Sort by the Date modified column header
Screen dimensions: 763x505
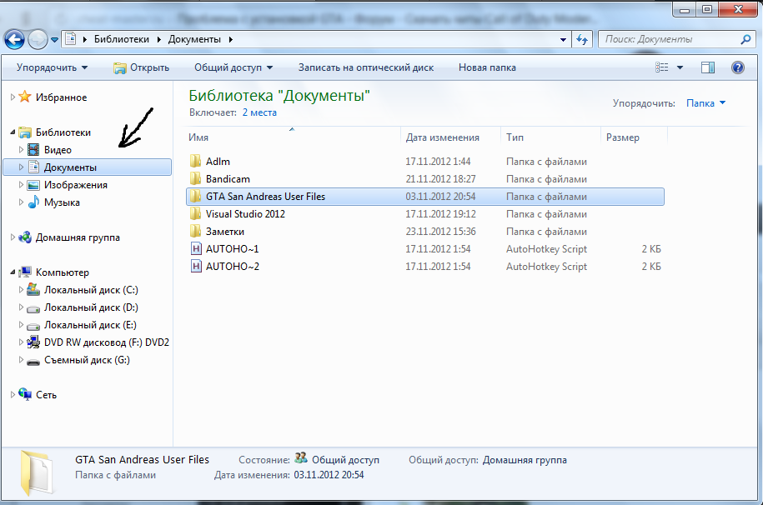(442, 137)
